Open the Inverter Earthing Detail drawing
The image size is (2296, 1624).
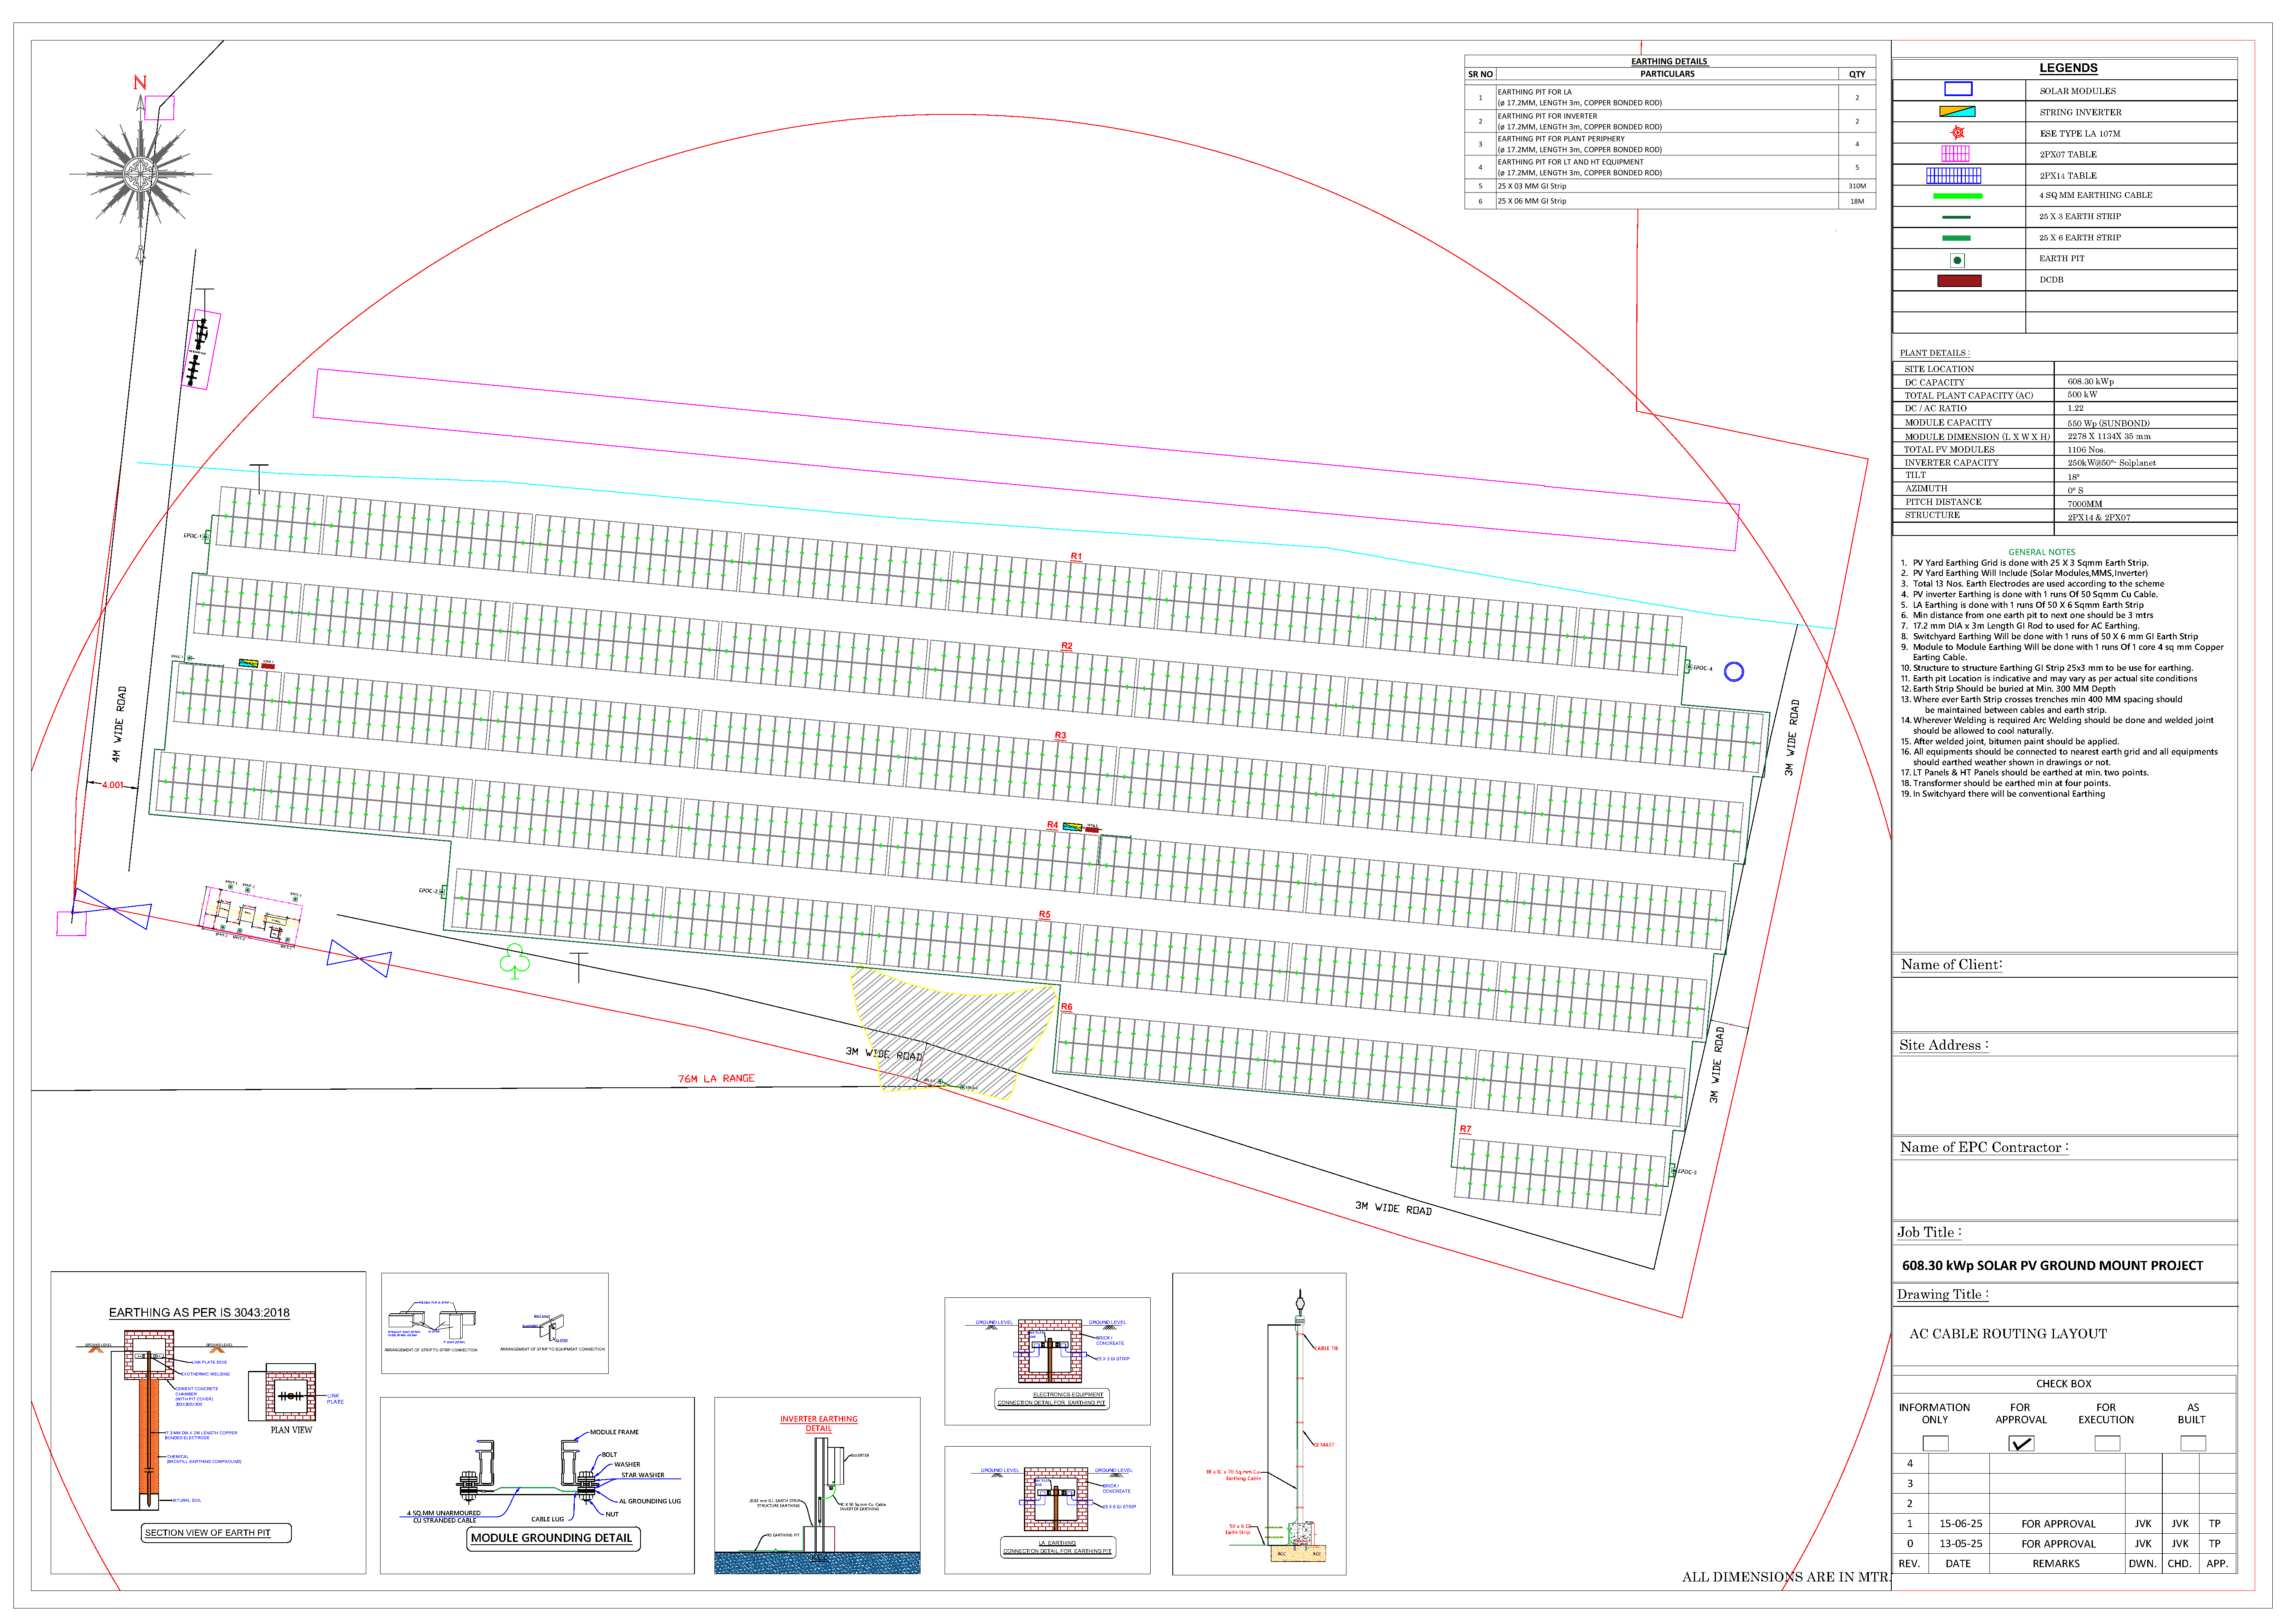817,1485
